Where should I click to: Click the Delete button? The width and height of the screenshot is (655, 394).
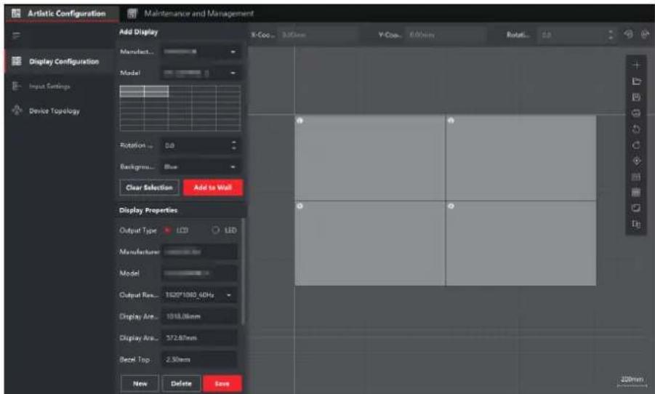click(181, 384)
